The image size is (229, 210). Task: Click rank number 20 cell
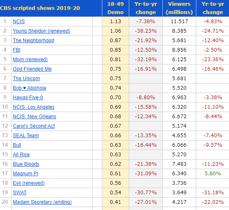click(x=5, y=202)
